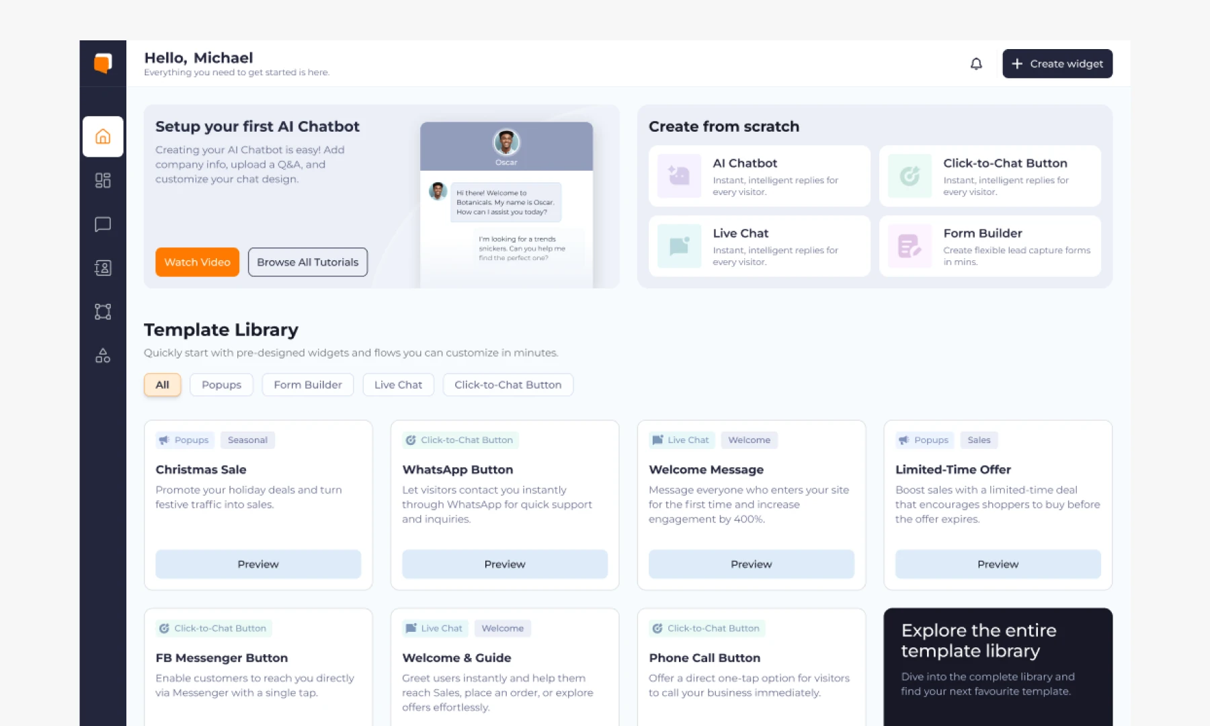Click the Welcome & Guide title
This screenshot has width=1210, height=726.
(x=456, y=657)
